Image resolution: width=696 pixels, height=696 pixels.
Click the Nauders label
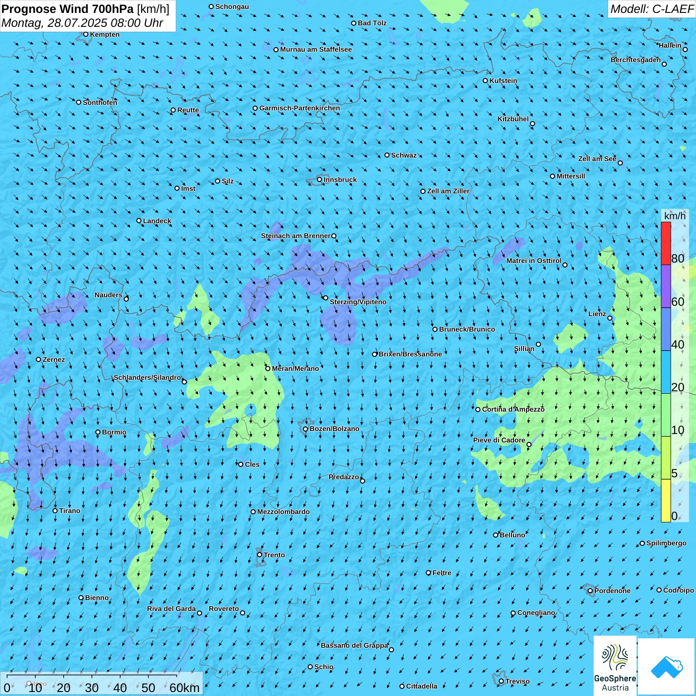(x=108, y=295)
